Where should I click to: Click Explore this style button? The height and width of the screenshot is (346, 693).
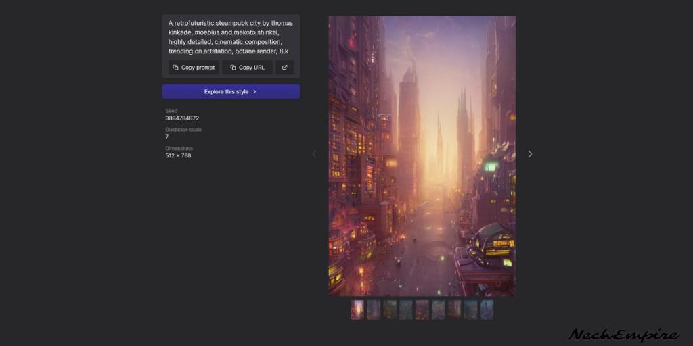click(231, 92)
